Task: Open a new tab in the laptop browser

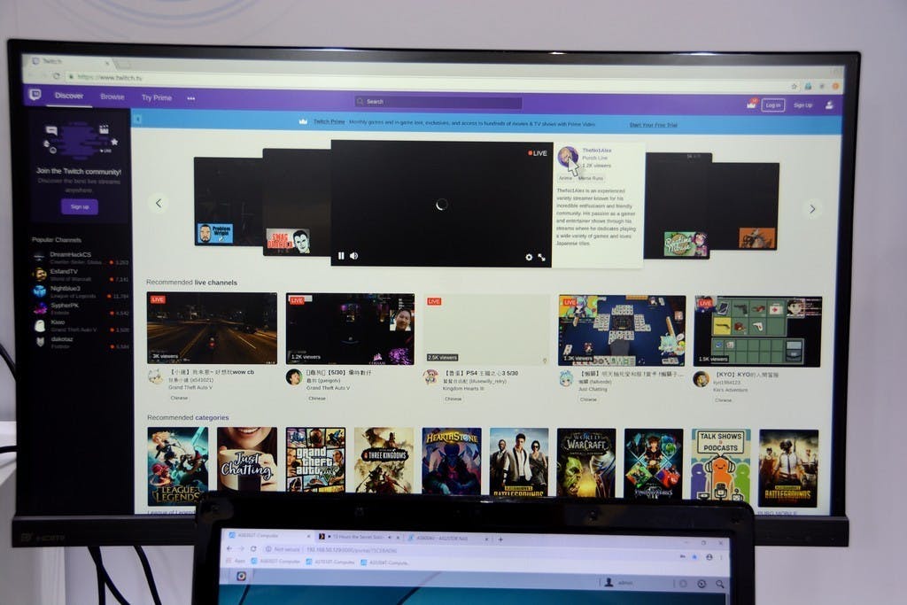Action: 501,539
